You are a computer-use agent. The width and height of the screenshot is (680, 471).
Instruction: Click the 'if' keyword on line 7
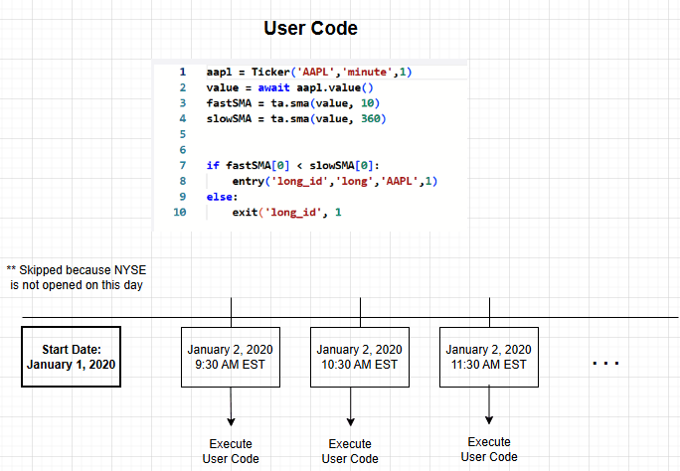point(213,165)
